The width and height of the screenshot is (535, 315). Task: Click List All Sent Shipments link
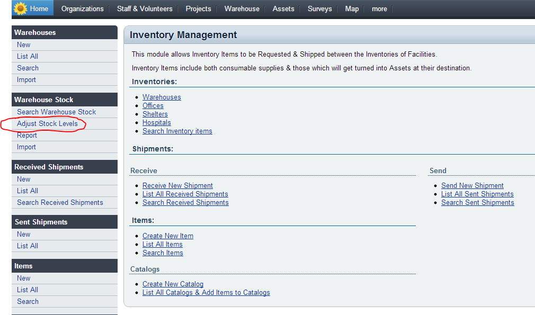tap(477, 194)
